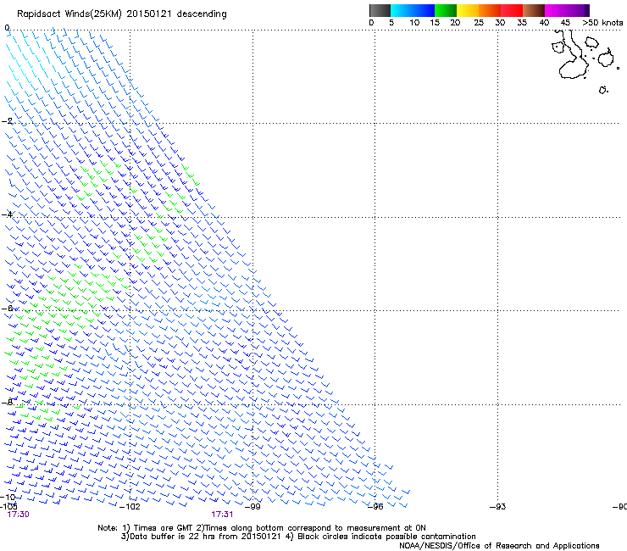Click the latitude label '-2'
This screenshot has width=627, height=551.
7,121
